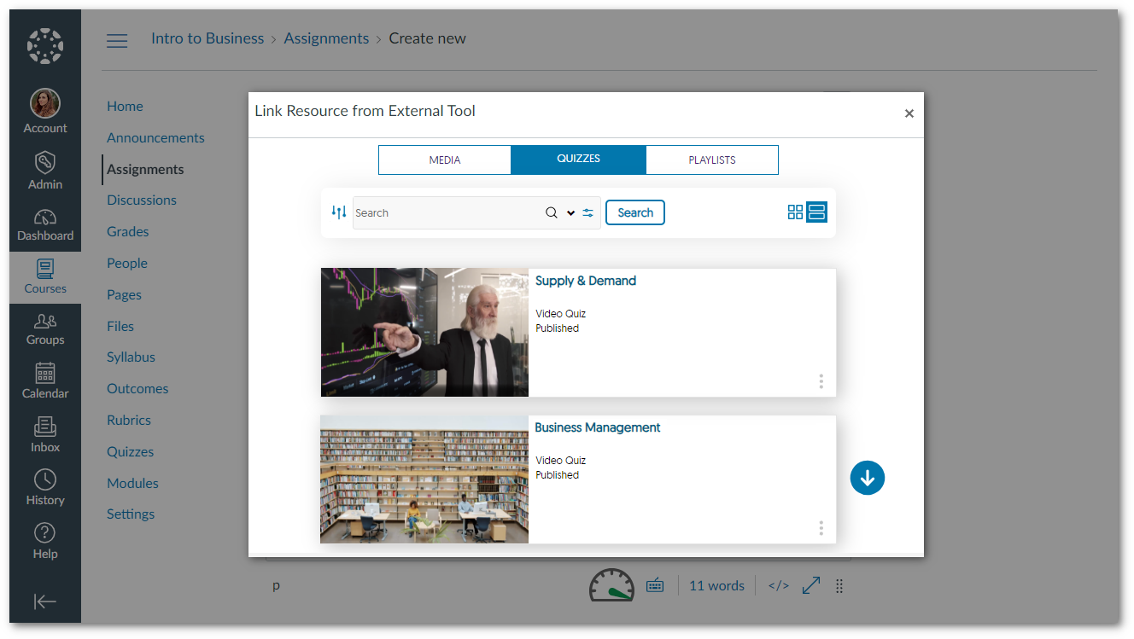1134x639 pixels.
Task: Switch quiz results to grid view layout
Action: pos(796,212)
